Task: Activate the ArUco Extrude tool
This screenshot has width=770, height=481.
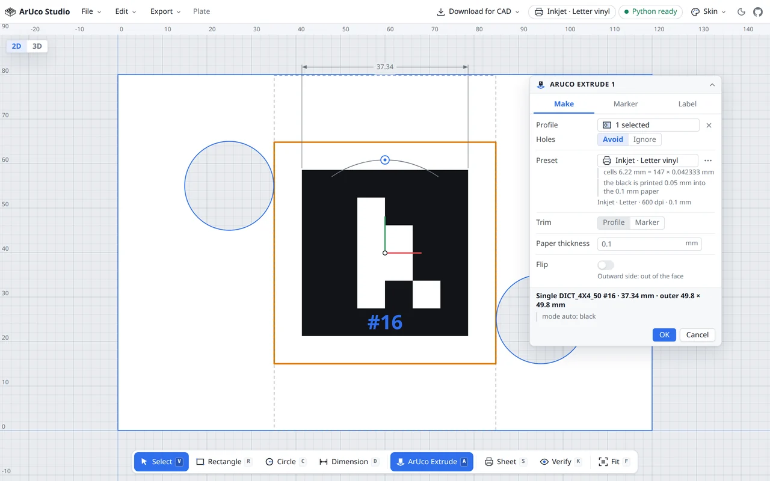Action: (432, 462)
